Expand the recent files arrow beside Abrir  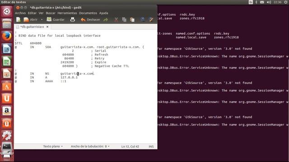42,19
